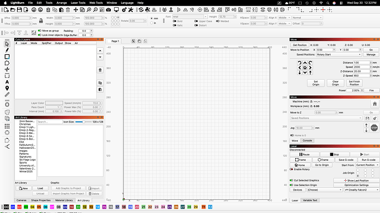
Task: Open the Align Y Middle dropdown
Action: pyautogui.click(x=284, y=24)
